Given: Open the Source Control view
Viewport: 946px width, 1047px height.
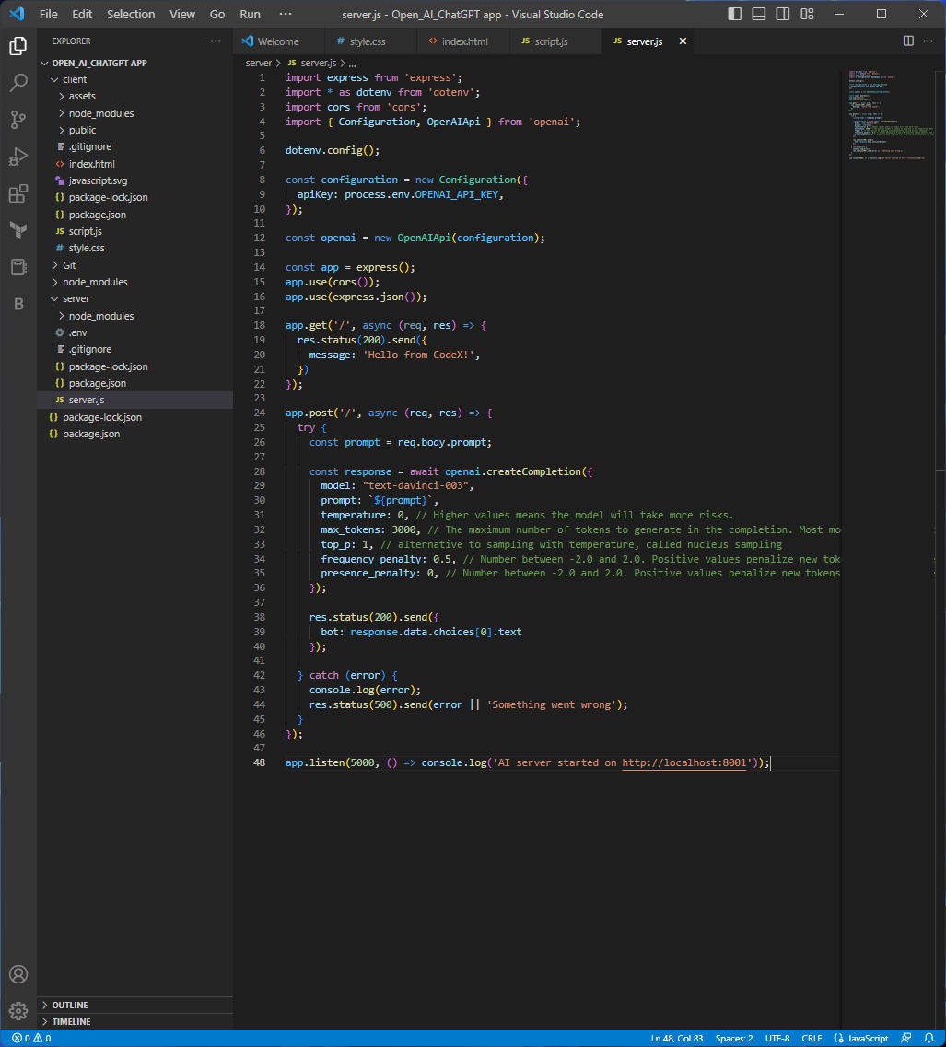Looking at the screenshot, I should tap(18, 120).
